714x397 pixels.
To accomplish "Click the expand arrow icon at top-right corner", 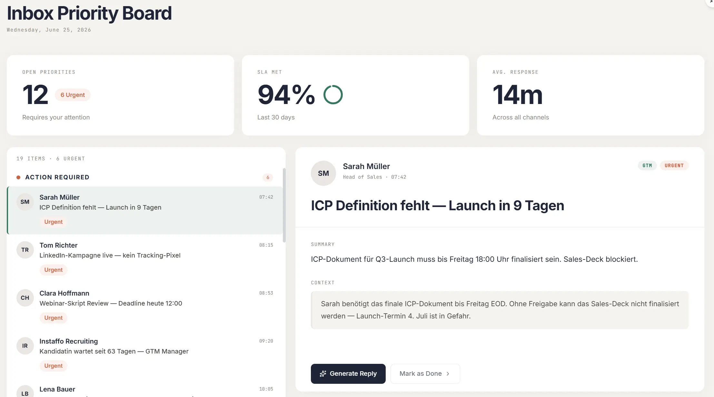I will (x=710, y=2).
